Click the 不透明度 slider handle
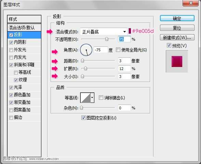201x164 pixels. [107, 39]
